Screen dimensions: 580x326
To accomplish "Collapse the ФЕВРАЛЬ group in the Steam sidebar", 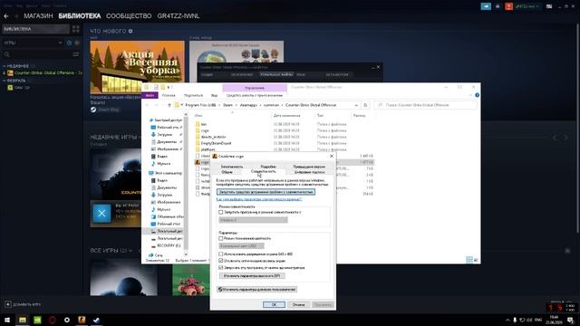I will pos(5,81).
